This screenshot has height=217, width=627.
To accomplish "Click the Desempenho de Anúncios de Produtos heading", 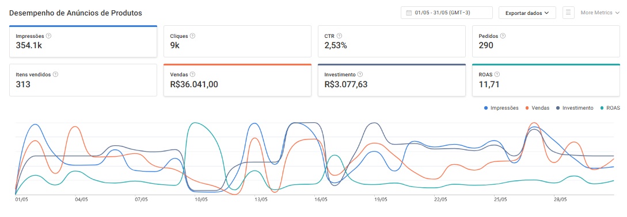I will 75,13.
